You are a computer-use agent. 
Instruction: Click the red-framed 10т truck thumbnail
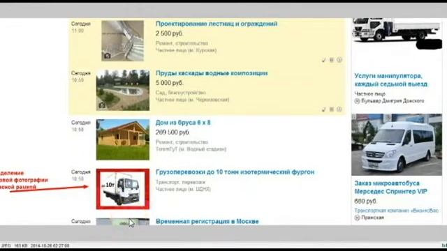tap(123, 189)
